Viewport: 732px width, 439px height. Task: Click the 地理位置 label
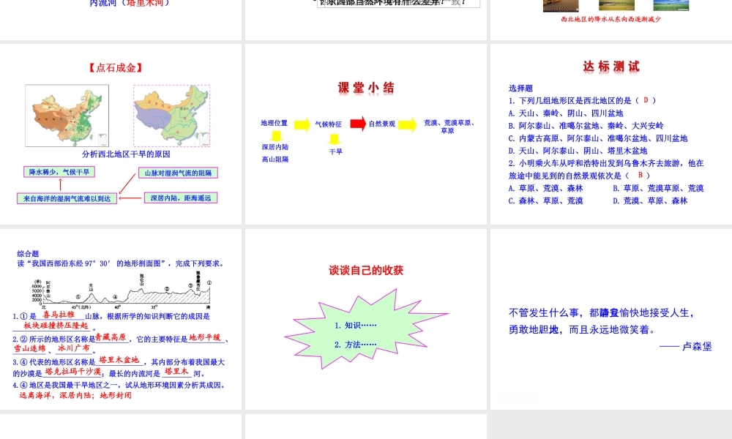[274, 123]
